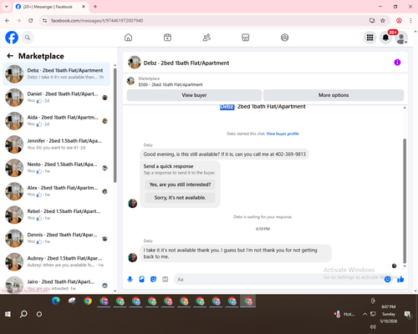
Task: Go to the Home feed icon
Action: pos(128,38)
